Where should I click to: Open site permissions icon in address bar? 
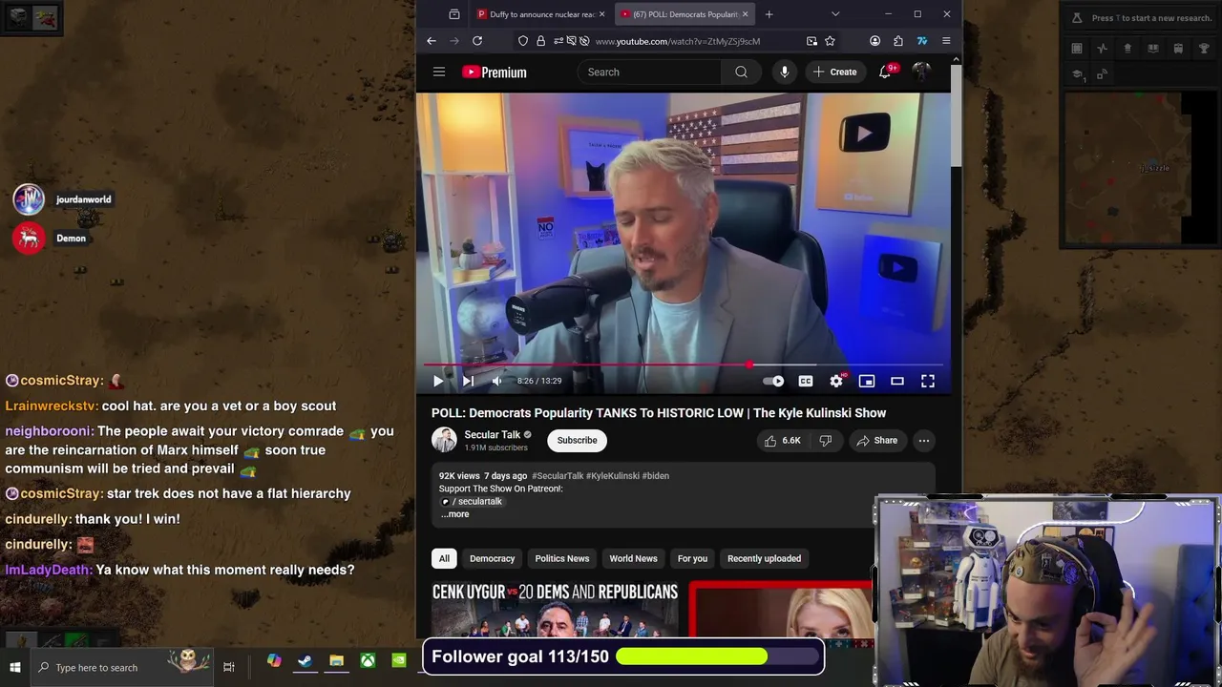(558, 41)
